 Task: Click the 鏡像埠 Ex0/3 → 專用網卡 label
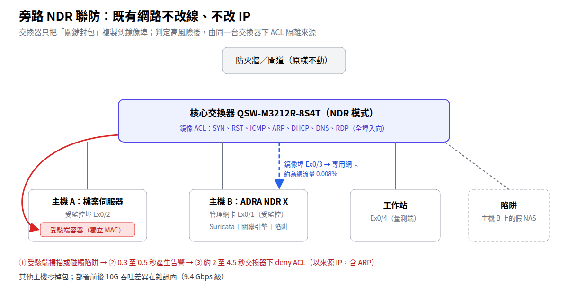(321, 164)
